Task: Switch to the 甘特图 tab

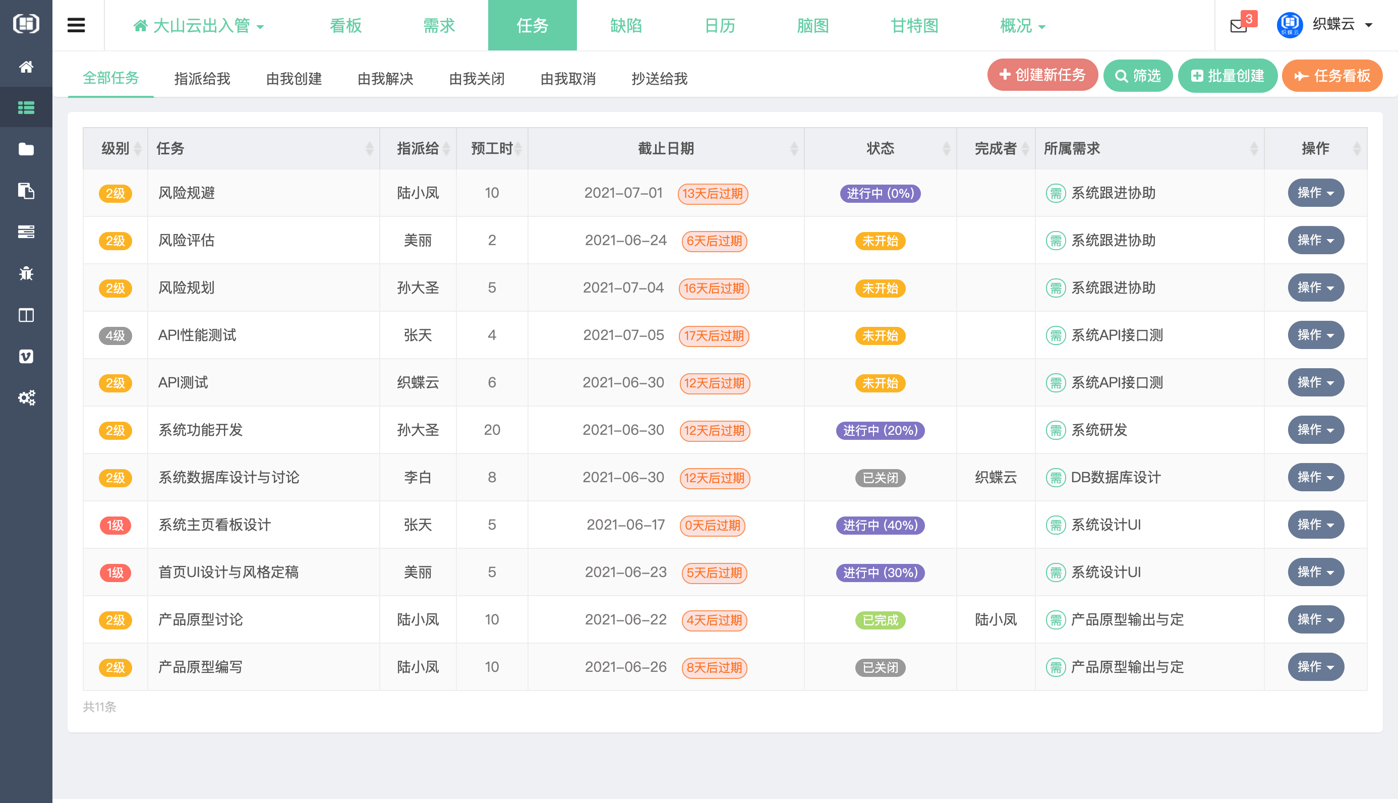Action: (x=914, y=26)
